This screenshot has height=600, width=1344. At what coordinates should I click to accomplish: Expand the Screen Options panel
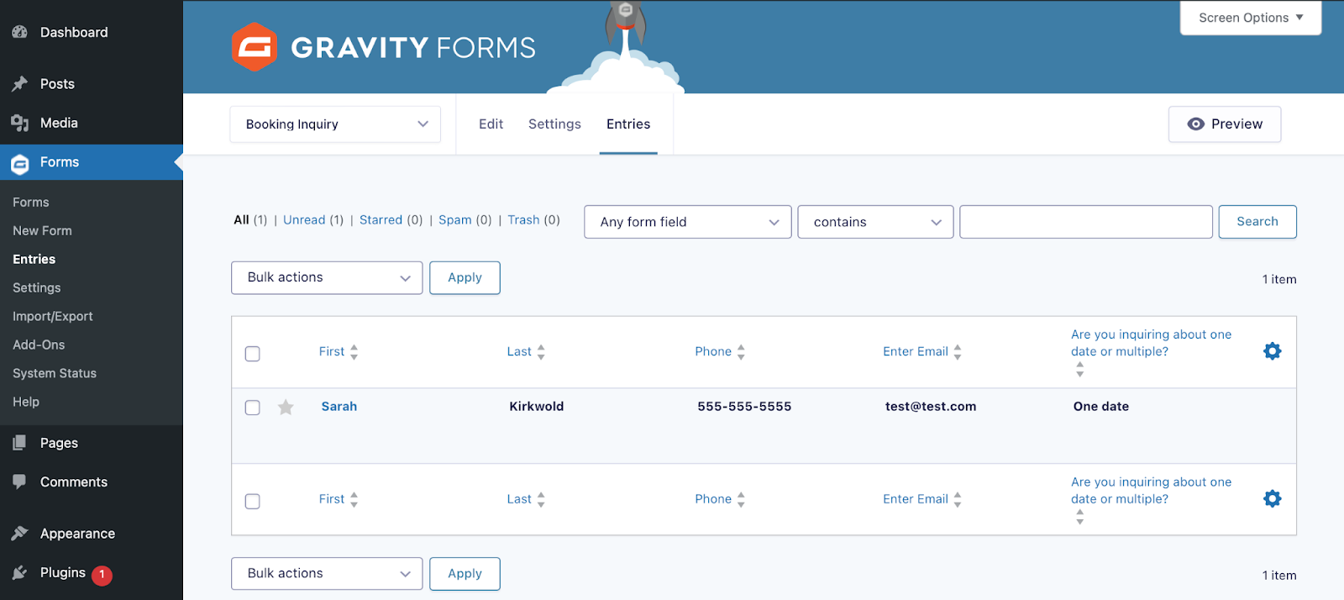[x=1251, y=18]
